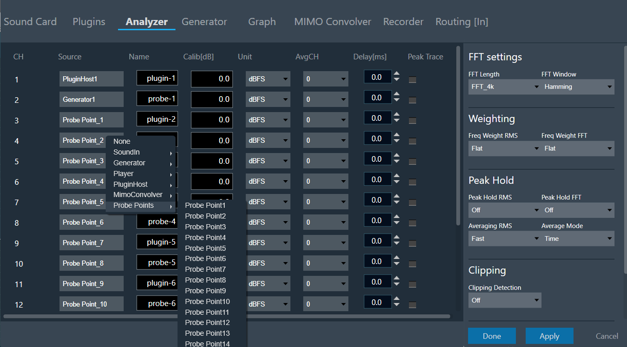Click the channel 1 name field plugin-1
Viewport: 627px width, 347px height.
coord(157,78)
